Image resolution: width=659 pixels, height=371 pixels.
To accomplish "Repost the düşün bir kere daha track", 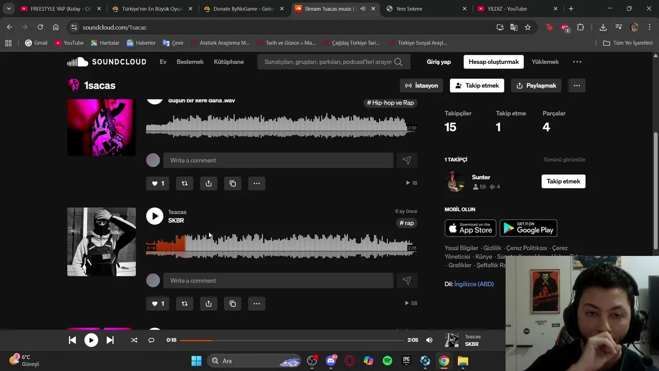I will pyautogui.click(x=184, y=183).
